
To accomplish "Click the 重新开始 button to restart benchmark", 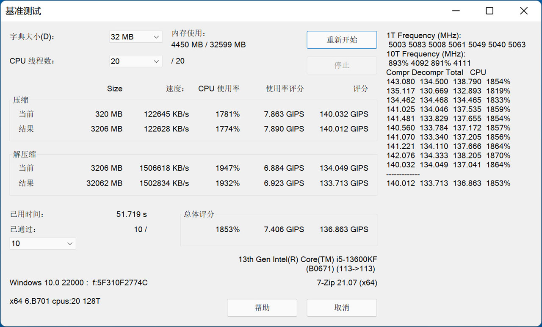I will (x=341, y=40).
